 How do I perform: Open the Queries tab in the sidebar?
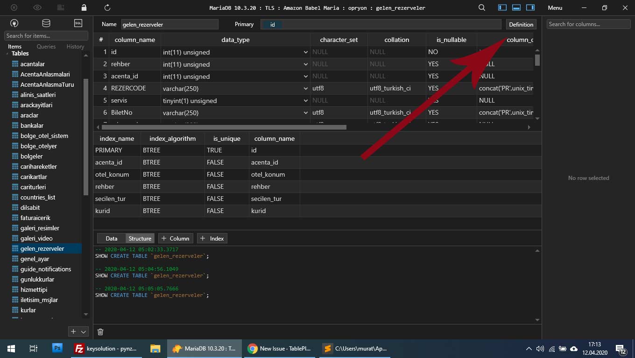coord(46,46)
